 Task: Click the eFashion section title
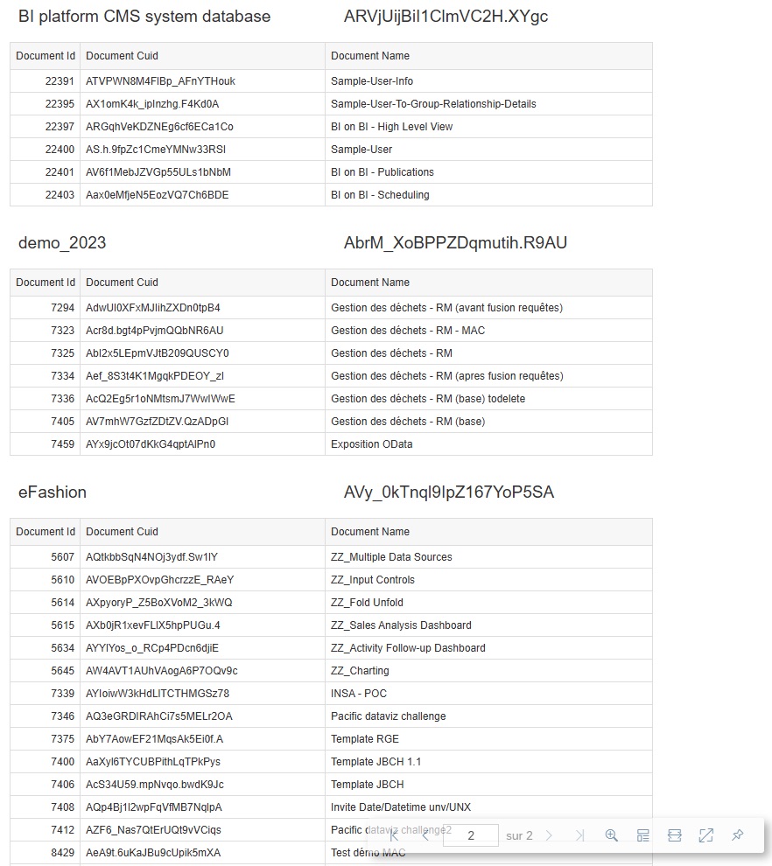pos(53,492)
